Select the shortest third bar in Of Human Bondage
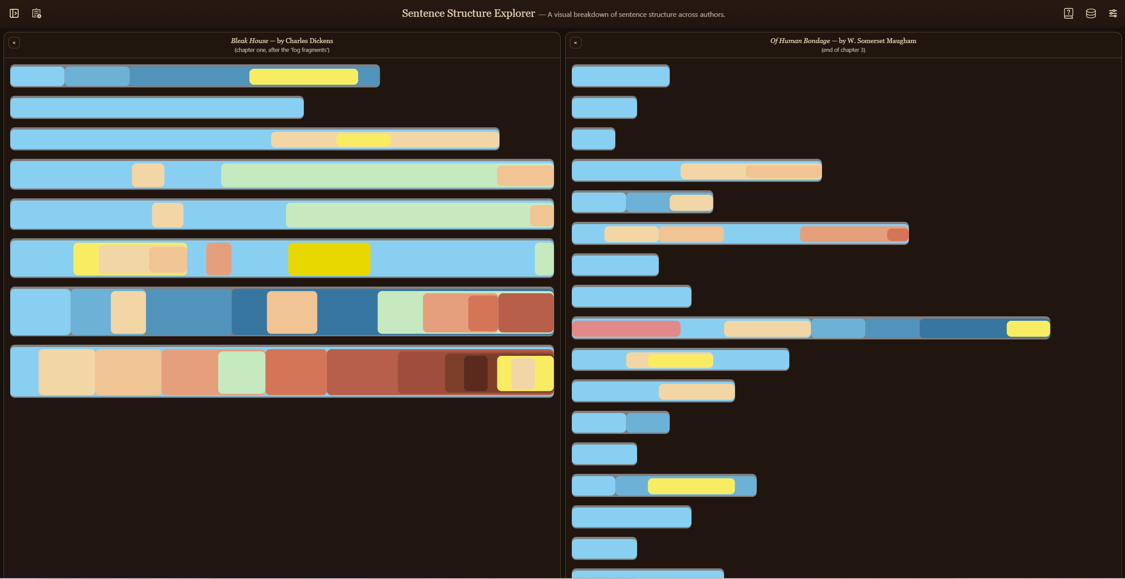The width and height of the screenshot is (1125, 579). tap(593, 139)
